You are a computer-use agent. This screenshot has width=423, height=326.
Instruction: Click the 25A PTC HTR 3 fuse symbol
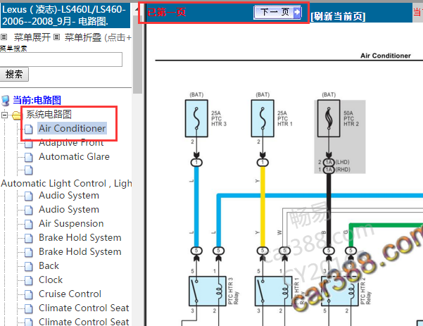coord(196,118)
